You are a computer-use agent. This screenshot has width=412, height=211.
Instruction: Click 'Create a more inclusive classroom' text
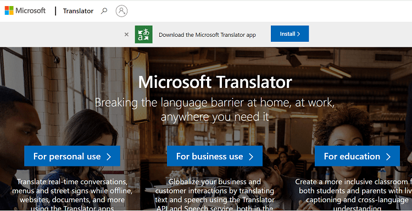(x=353, y=195)
